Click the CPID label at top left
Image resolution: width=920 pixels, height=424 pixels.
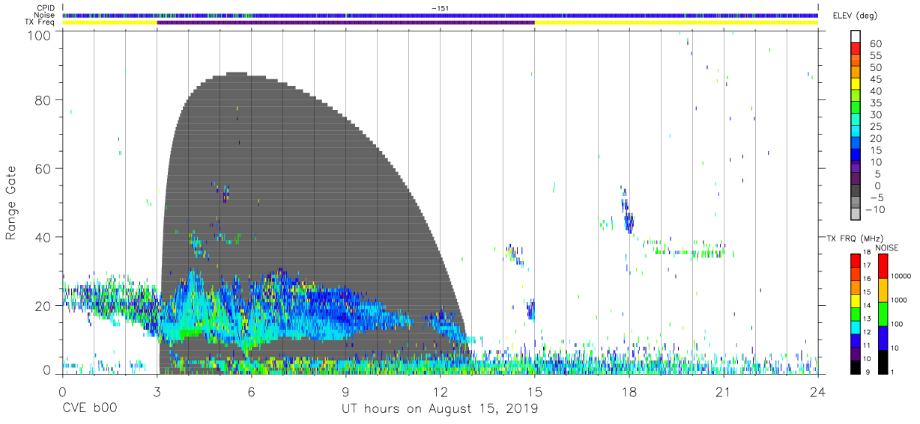46,7
